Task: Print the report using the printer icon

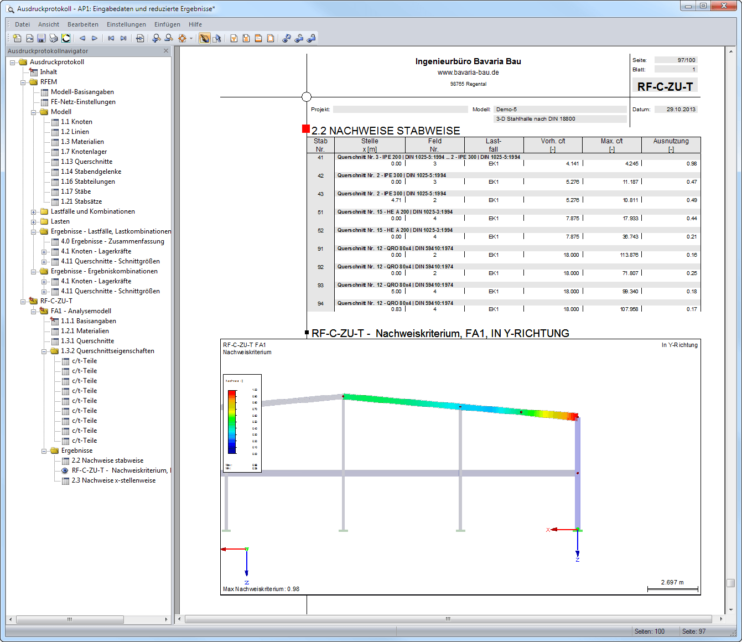Action: coord(54,38)
